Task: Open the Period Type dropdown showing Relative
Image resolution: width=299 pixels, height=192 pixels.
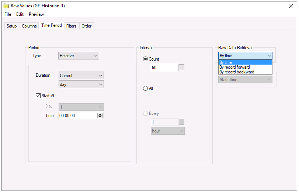Action: [x=79, y=56]
